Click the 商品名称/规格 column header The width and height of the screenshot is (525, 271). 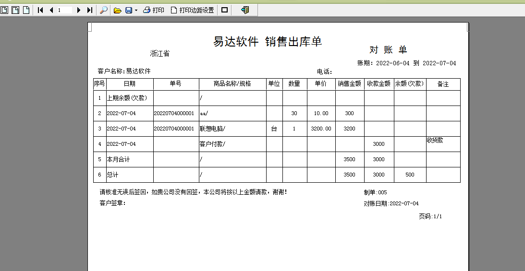(x=232, y=84)
